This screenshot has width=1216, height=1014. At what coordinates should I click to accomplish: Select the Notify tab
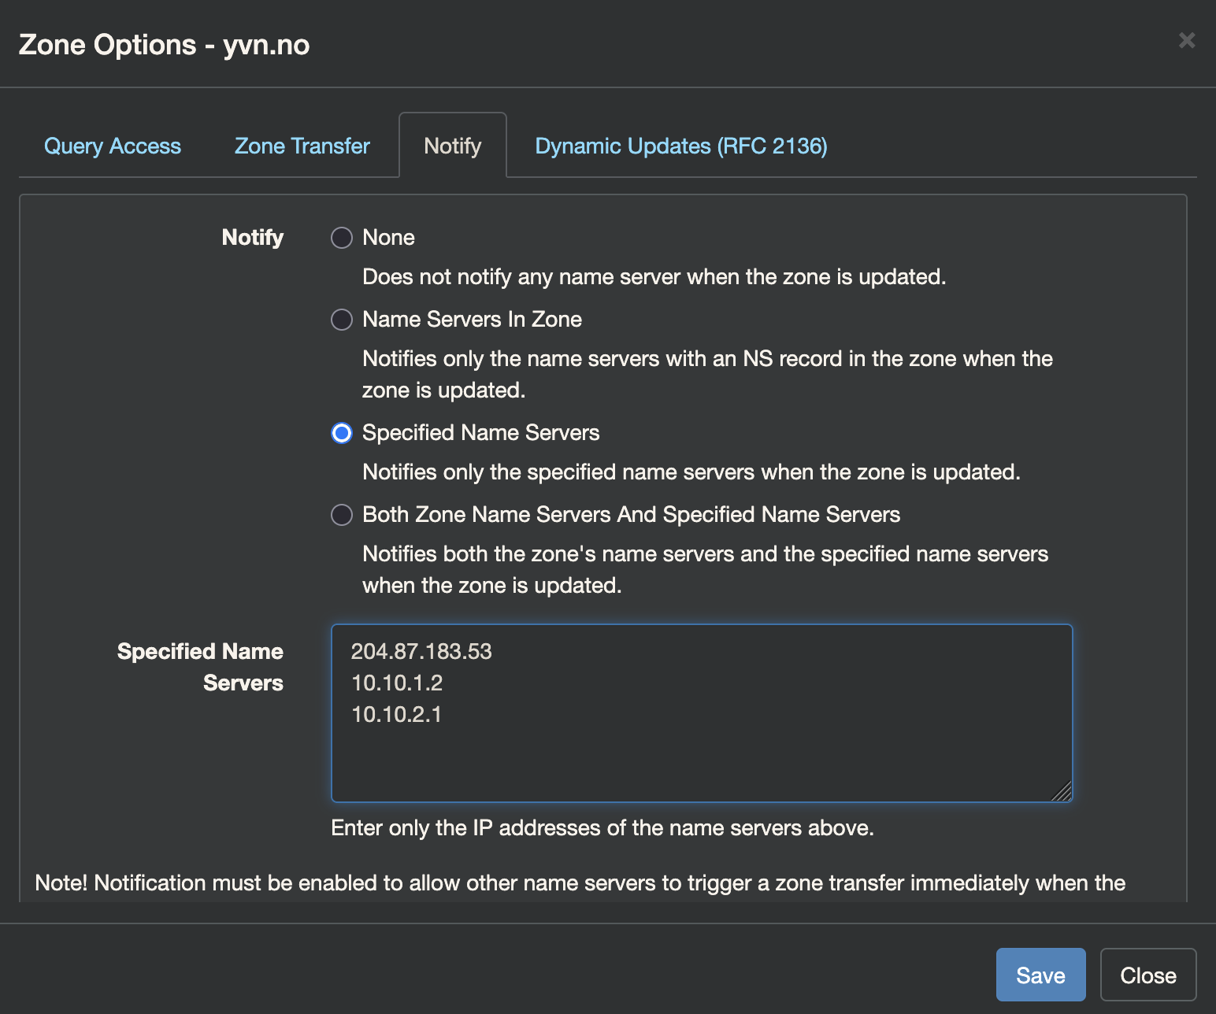pos(453,146)
